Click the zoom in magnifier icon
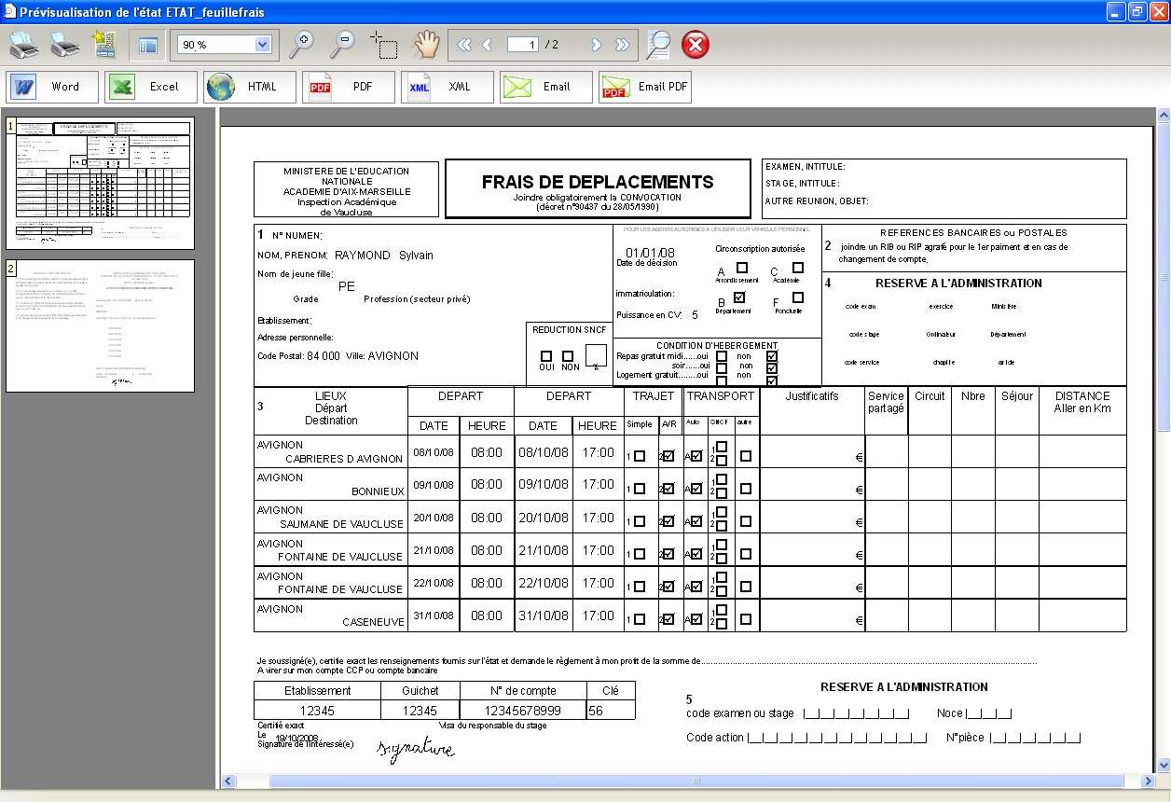 click(x=301, y=44)
